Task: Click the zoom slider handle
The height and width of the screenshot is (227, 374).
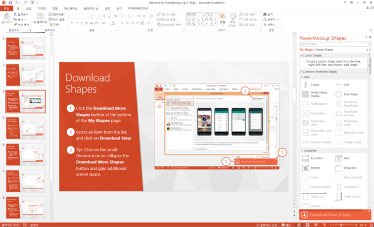Action: click(x=341, y=225)
